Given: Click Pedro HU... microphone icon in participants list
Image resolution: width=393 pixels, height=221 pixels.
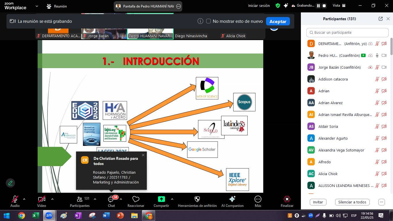Looking at the screenshot, I should 377,55.
